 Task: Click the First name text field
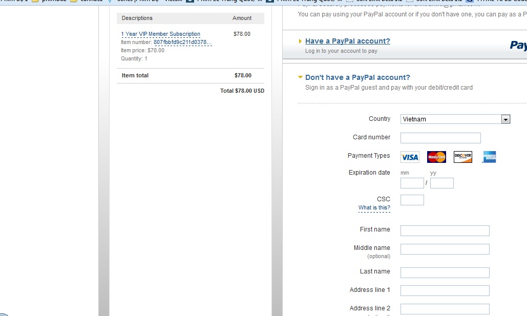click(x=445, y=230)
